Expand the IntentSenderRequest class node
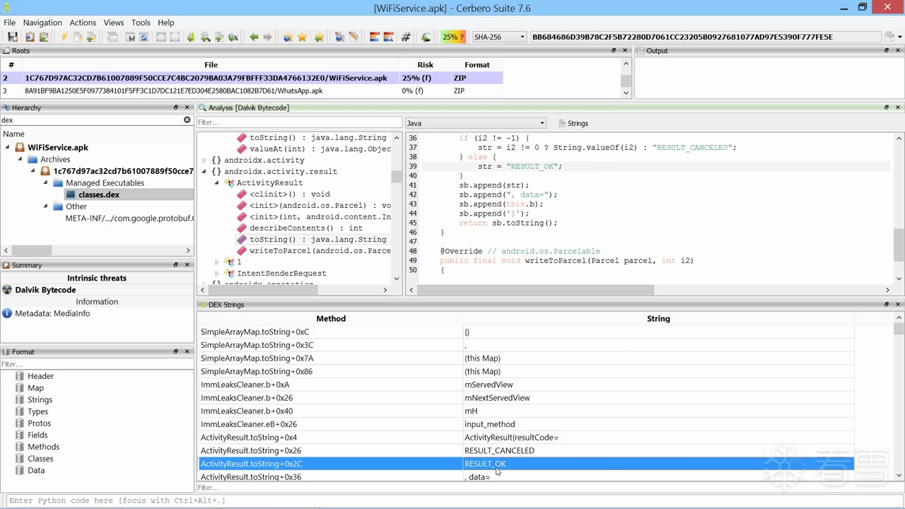This screenshot has width=905, height=509. (217, 274)
